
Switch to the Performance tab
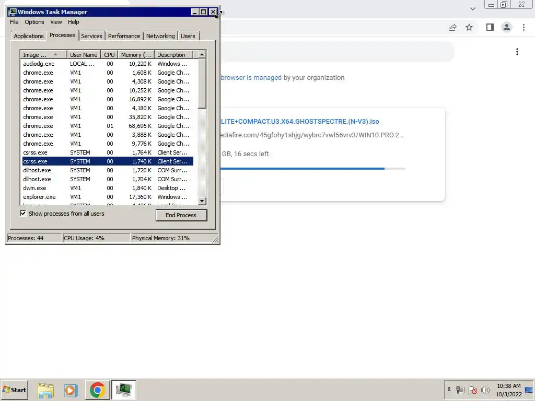(124, 36)
